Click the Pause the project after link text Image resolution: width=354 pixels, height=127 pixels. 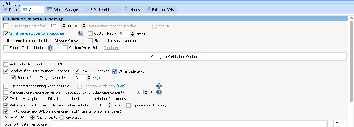pos(27,26)
